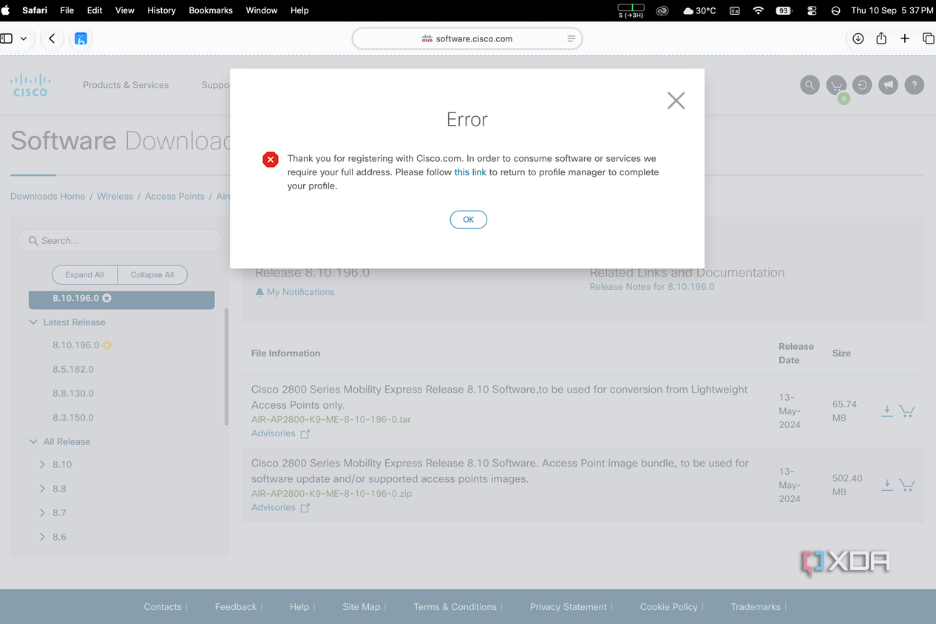The height and width of the screenshot is (624, 936).
Task: Open the help question mark icon
Action: 915,85
